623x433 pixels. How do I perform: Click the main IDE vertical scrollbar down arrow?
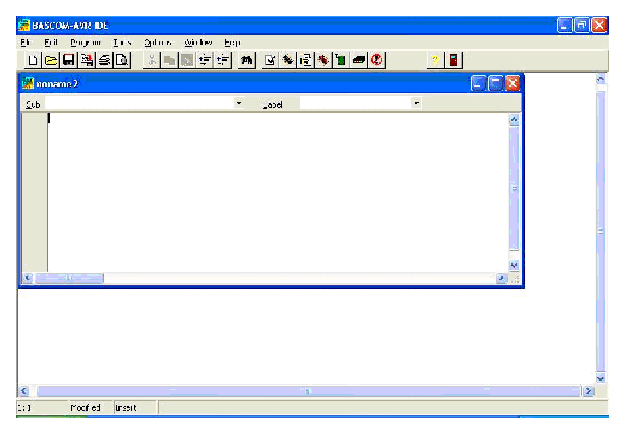(601, 379)
